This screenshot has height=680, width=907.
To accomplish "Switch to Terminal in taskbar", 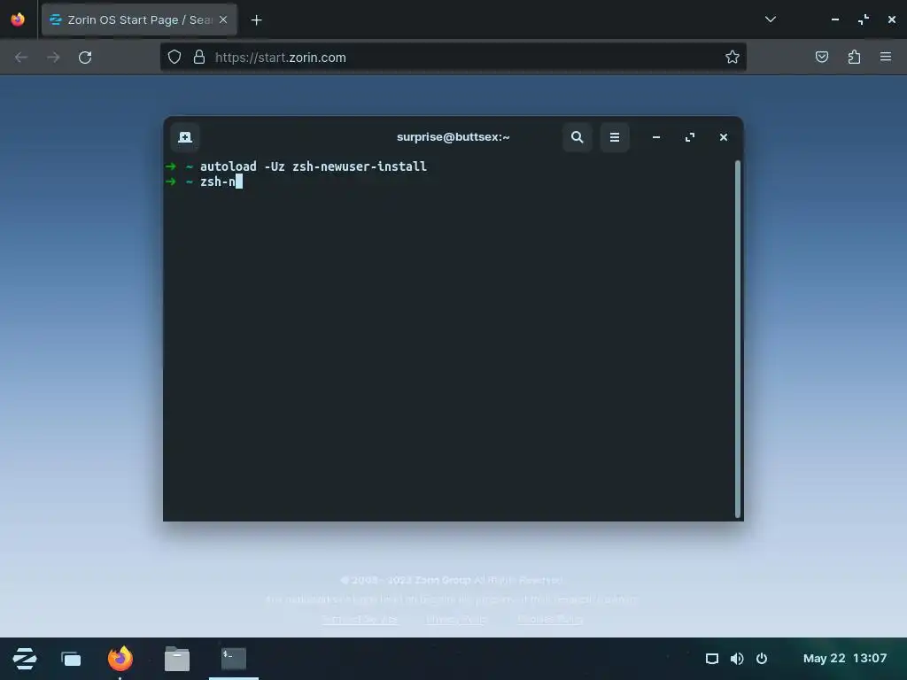I will [234, 659].
